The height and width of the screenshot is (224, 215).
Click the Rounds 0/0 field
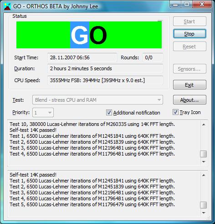(153, 57)
